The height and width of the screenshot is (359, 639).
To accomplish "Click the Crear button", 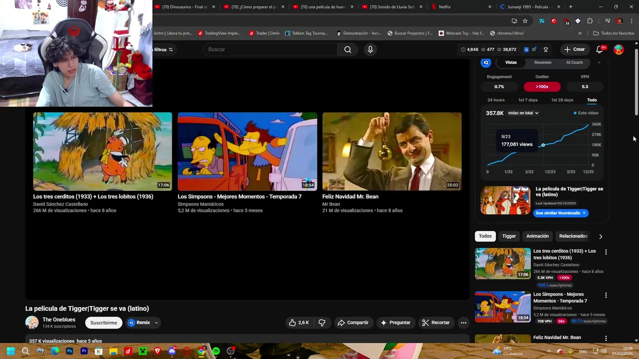I will tap(575, 49).
